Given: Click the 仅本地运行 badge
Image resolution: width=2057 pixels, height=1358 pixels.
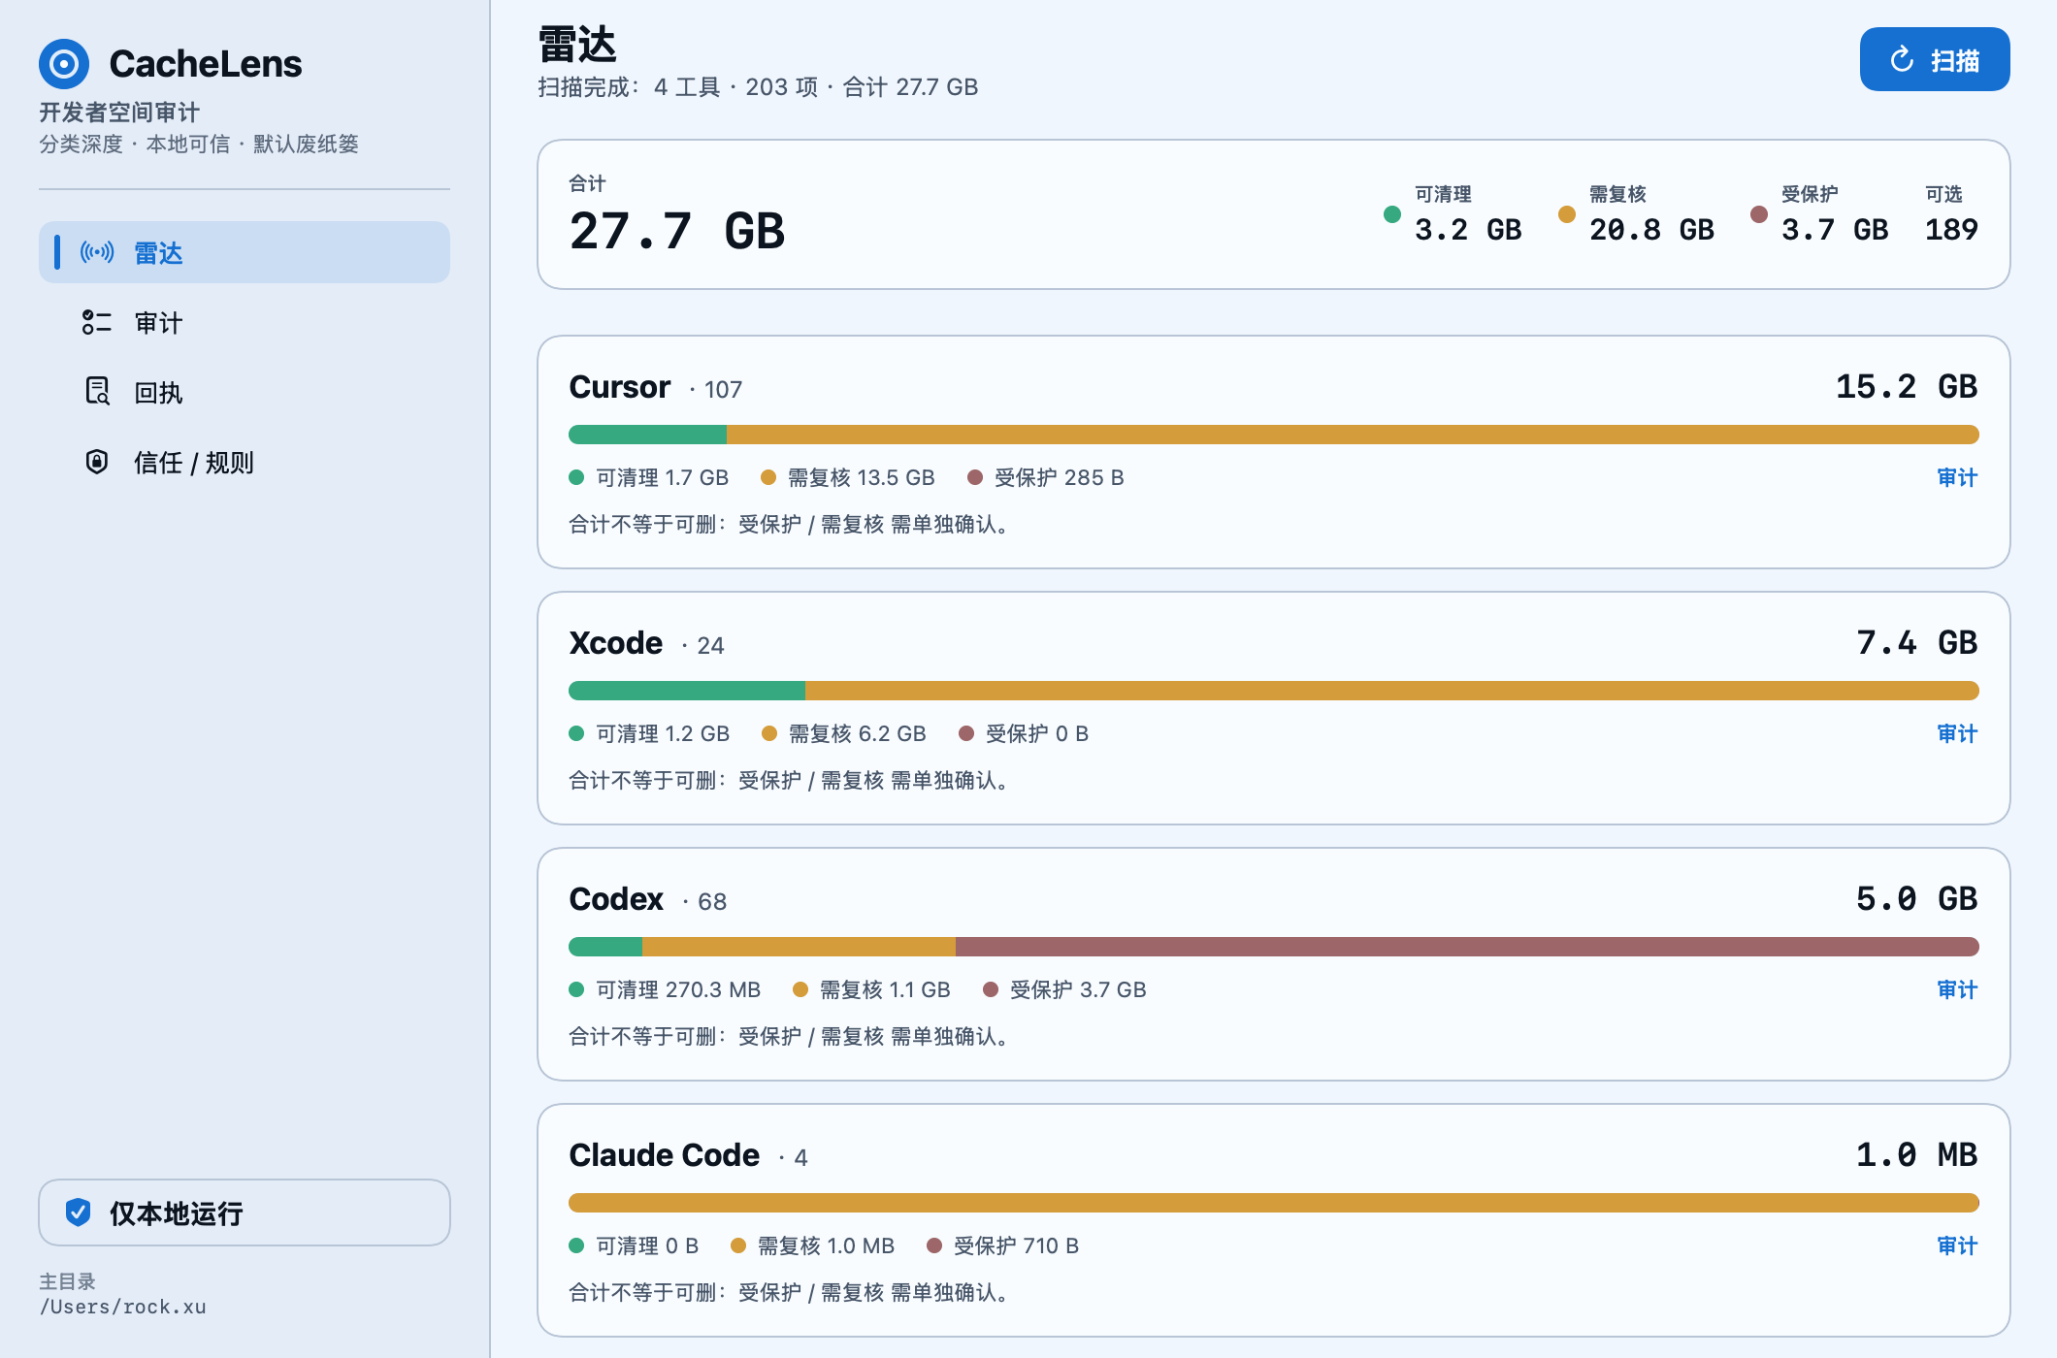Looking at the screenshot, I should (x=245, y=1212).
